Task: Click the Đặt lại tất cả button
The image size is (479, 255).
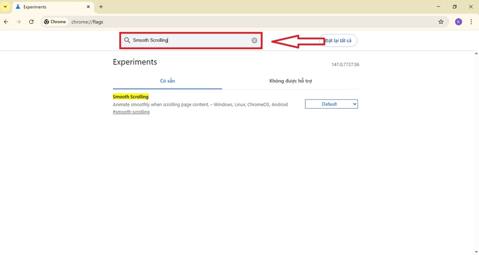Action: coord(338,41)
